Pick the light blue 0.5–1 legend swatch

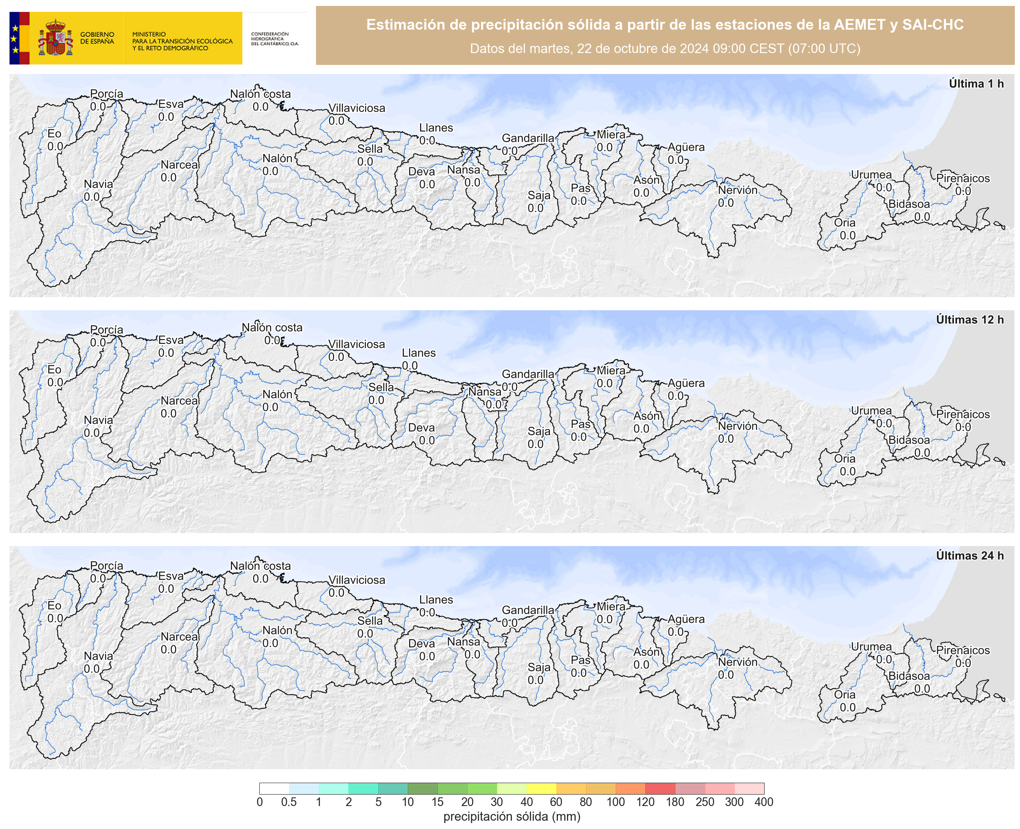pos(304,788)
